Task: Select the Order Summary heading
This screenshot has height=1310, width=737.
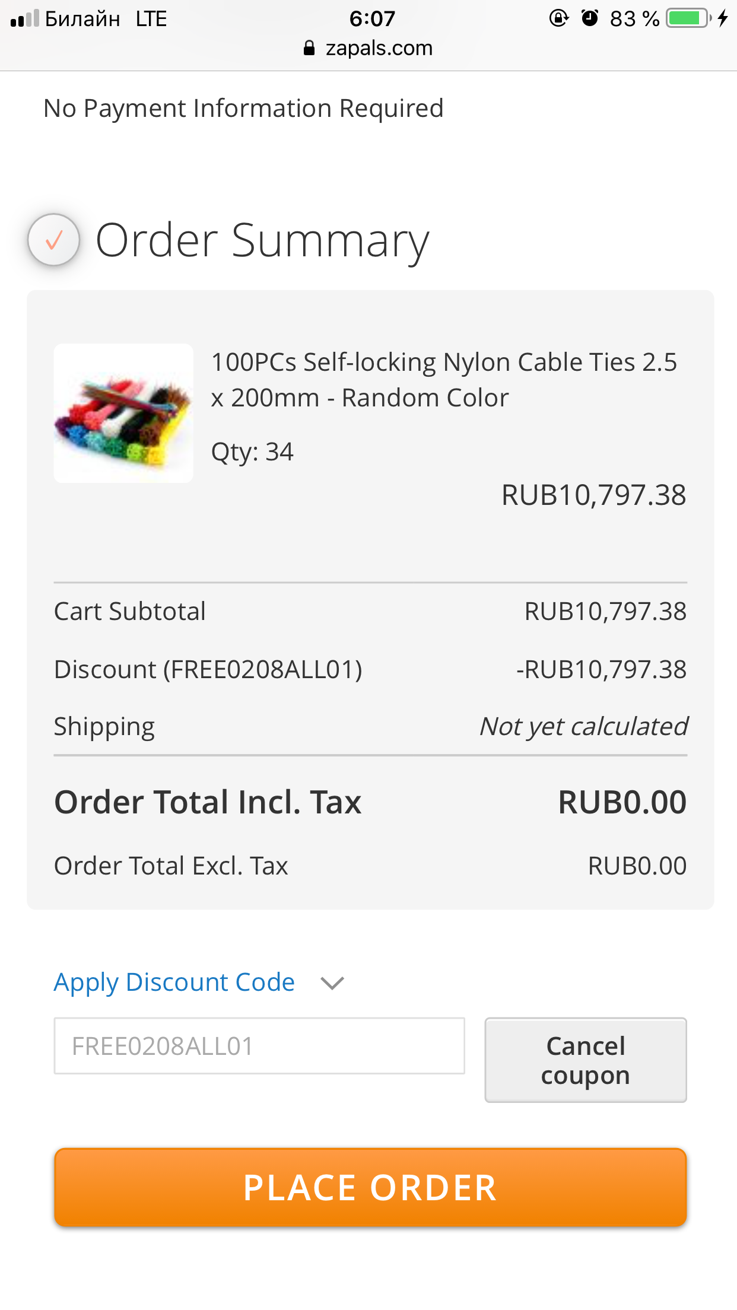Action: click(x=262, y=241)
